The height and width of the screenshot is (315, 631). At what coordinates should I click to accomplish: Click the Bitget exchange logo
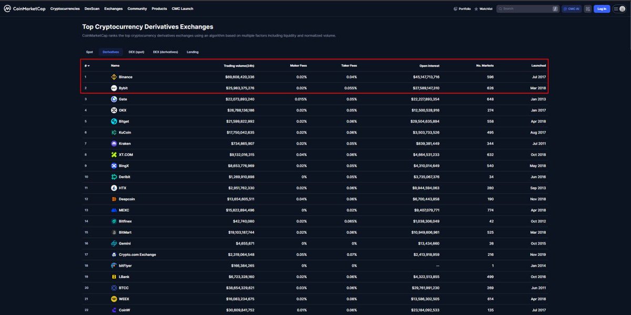(x=114, y=121)
